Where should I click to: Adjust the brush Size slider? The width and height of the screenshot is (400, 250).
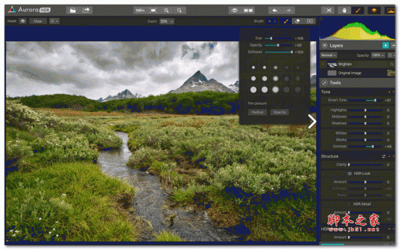tap(278, 38)
